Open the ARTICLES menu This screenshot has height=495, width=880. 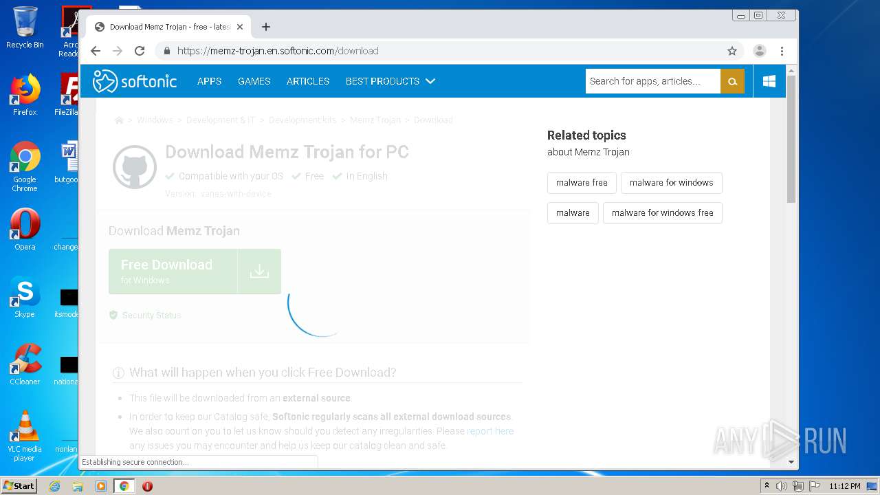click(308, 81)
